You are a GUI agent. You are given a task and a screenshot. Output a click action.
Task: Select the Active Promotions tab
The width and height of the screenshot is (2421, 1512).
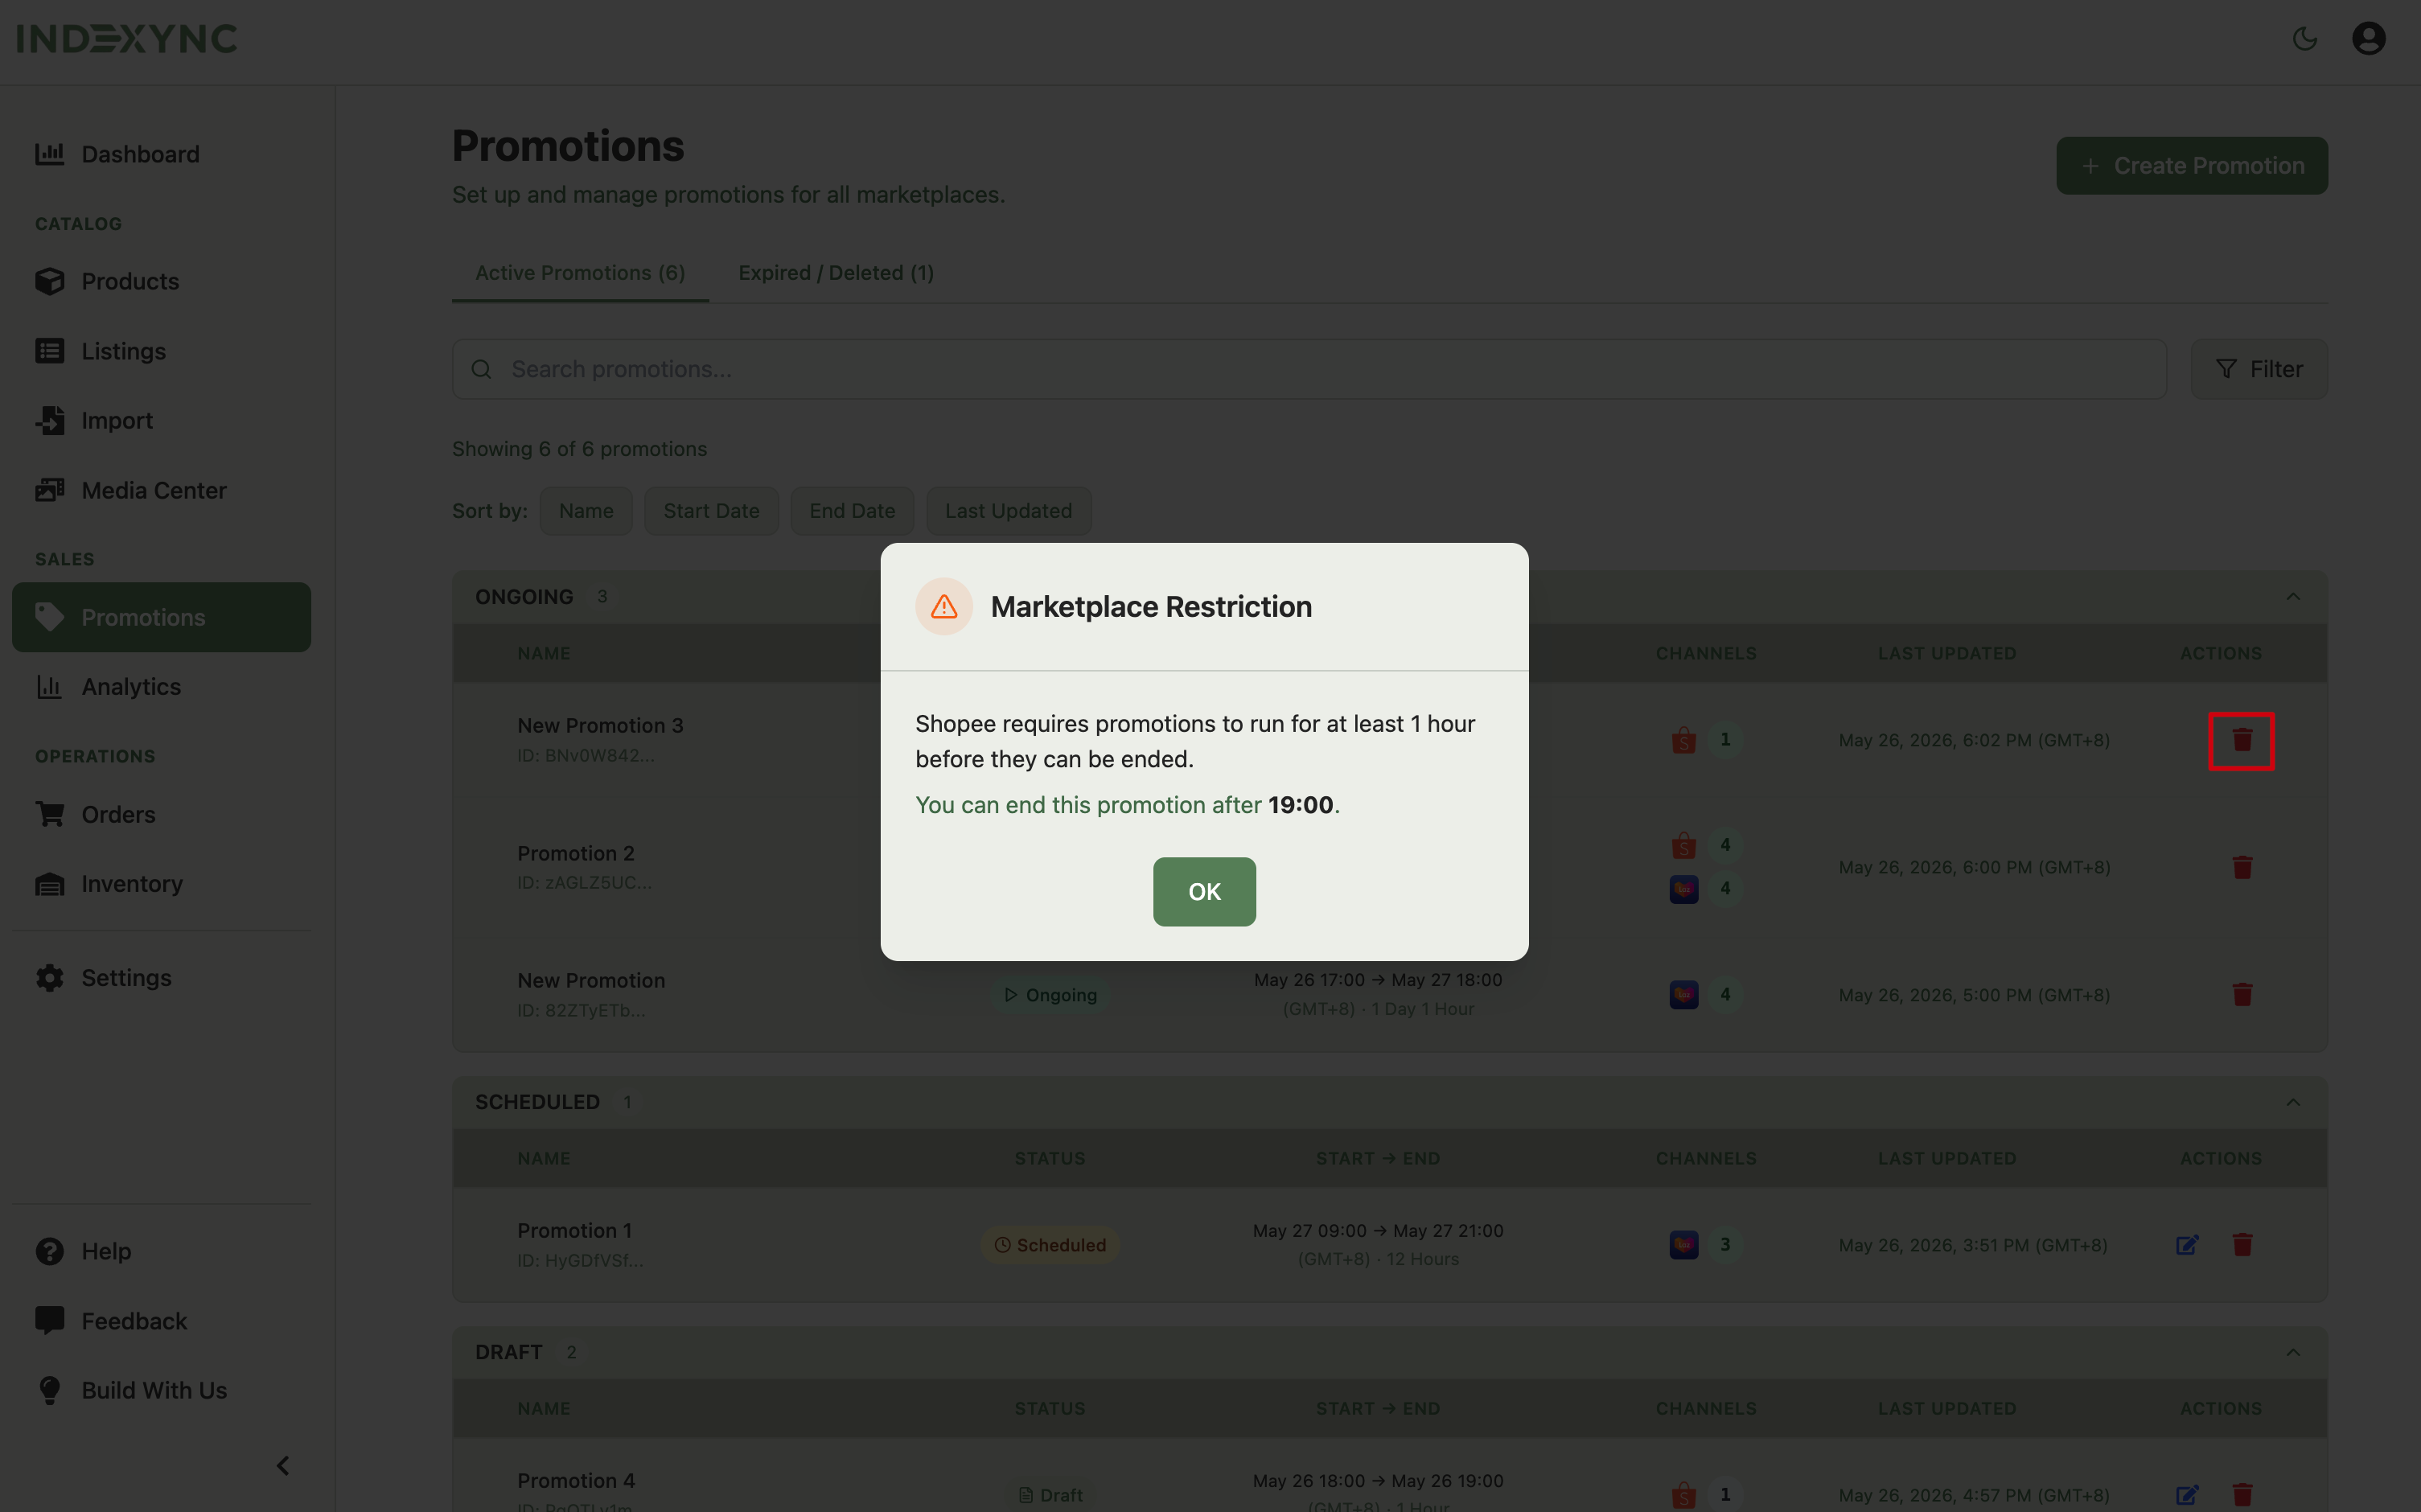(580, 272)
